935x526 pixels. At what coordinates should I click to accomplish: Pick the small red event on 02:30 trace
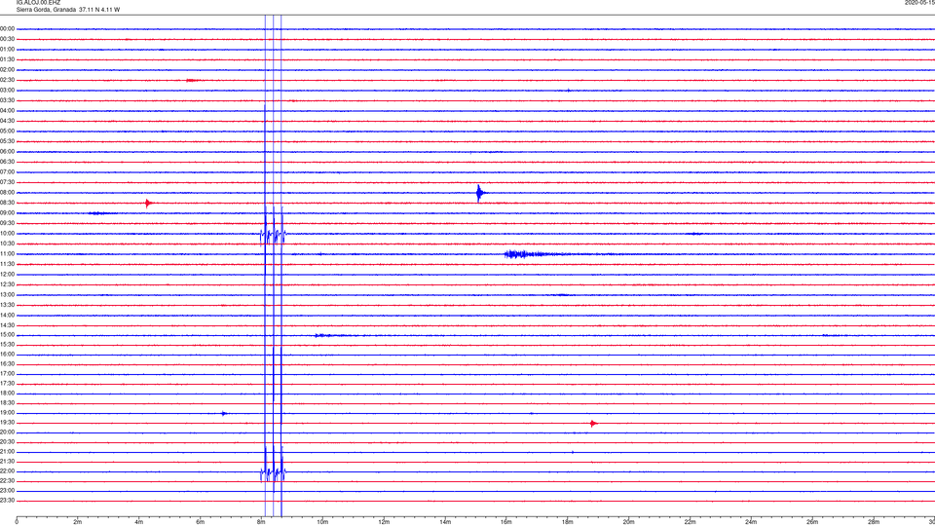point(192,80)
